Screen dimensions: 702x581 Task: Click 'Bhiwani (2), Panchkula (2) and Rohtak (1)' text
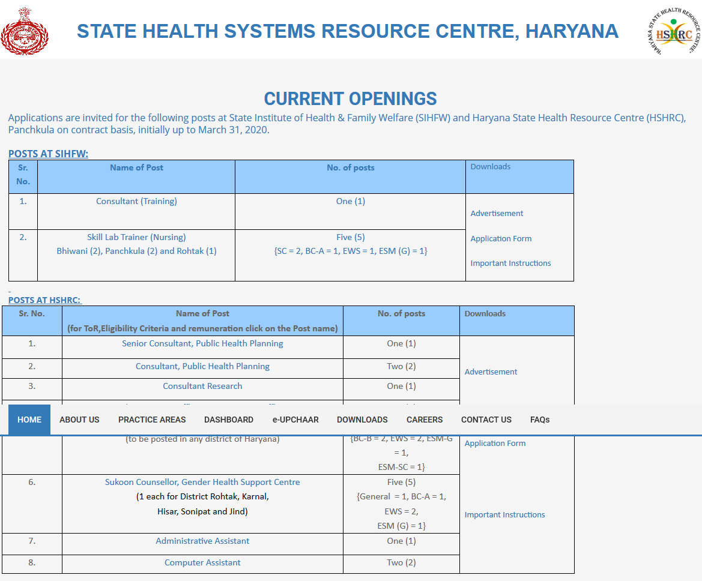coord(136,251)
